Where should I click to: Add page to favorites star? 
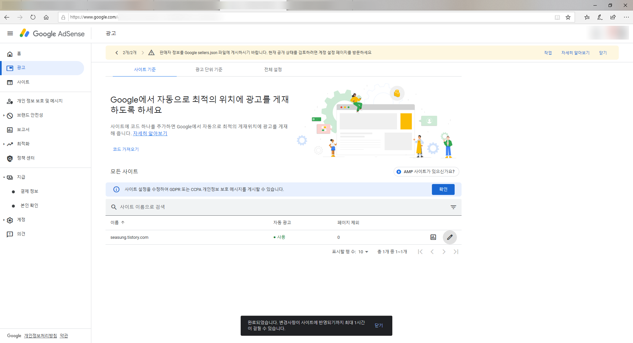[x=568, y=17]
